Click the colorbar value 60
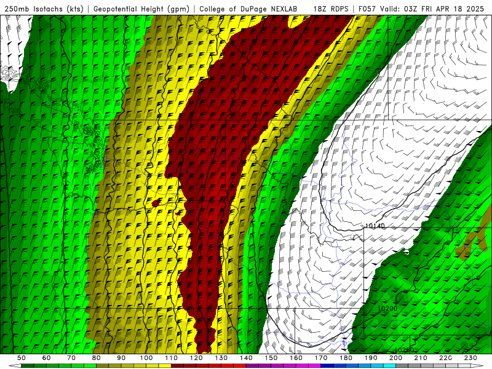This screenshot has width=492, height=369. [46, 358]
